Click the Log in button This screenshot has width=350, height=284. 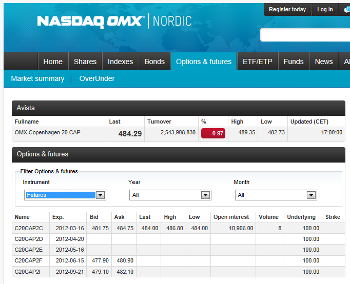tap(325, 9)
